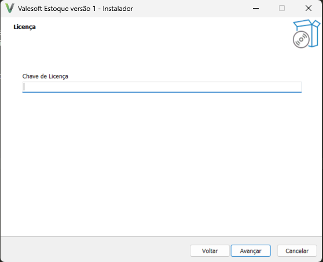Screen dimensions: 323x262
Task: Go back with the Voltar button
Action: point(210,250)
